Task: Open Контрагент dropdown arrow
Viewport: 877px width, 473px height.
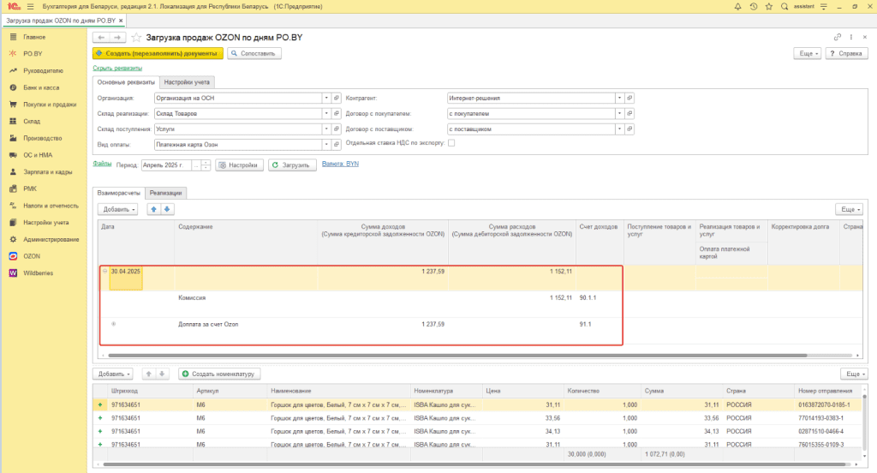Action: pyautogui.click(x=619, y=98)
